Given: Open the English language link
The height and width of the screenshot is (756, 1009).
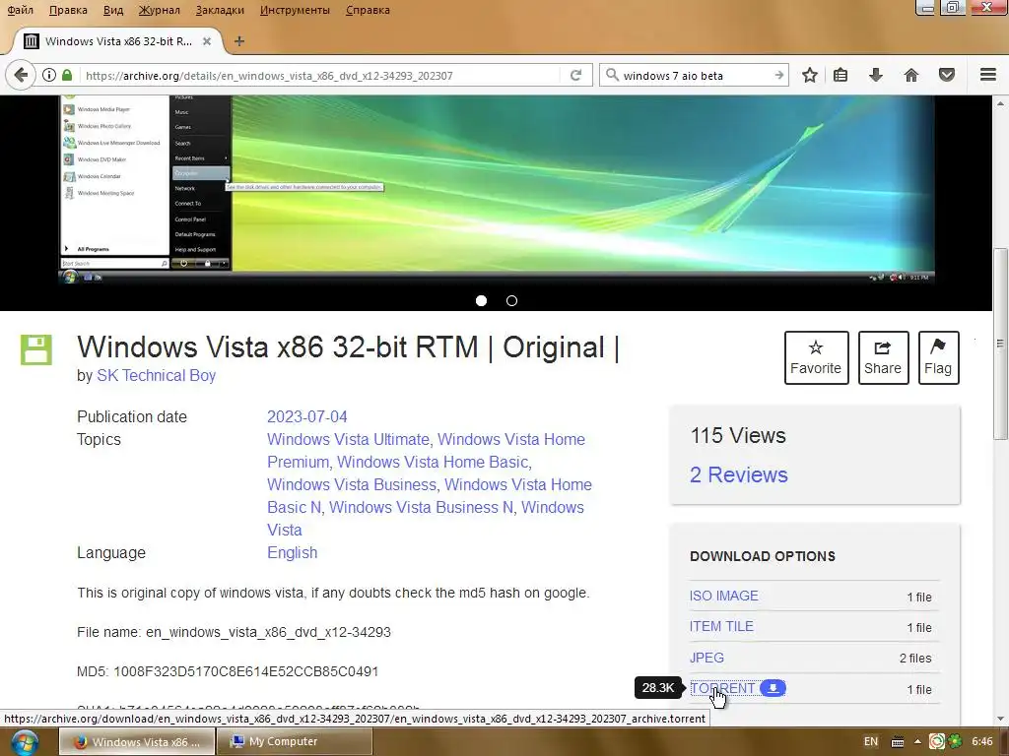Looking at the screenshot, I should click(x=292, y=553).
